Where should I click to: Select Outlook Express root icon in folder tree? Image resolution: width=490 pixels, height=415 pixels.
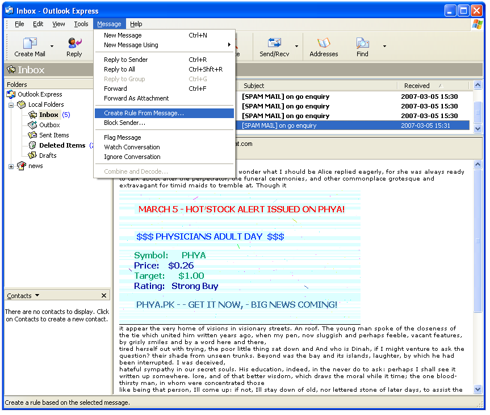pos(11,94)
